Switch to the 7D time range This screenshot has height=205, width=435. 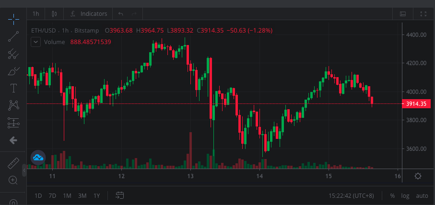coord(53,195)
